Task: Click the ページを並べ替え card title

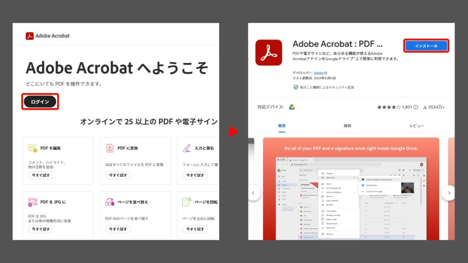Action: coord(133,202)
